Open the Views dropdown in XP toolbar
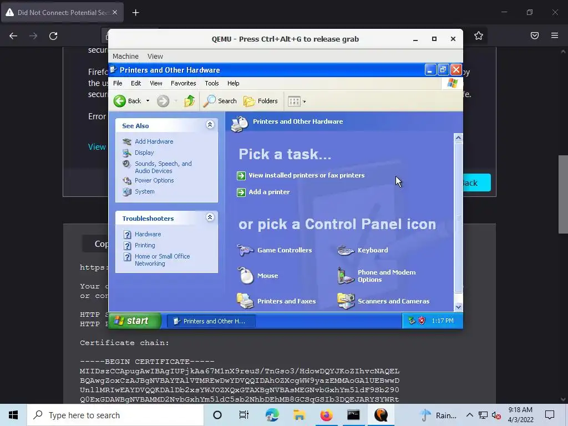 (297, 102)
